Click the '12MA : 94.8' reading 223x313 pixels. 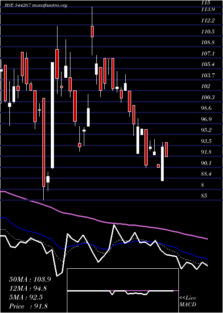coord(29,288)
